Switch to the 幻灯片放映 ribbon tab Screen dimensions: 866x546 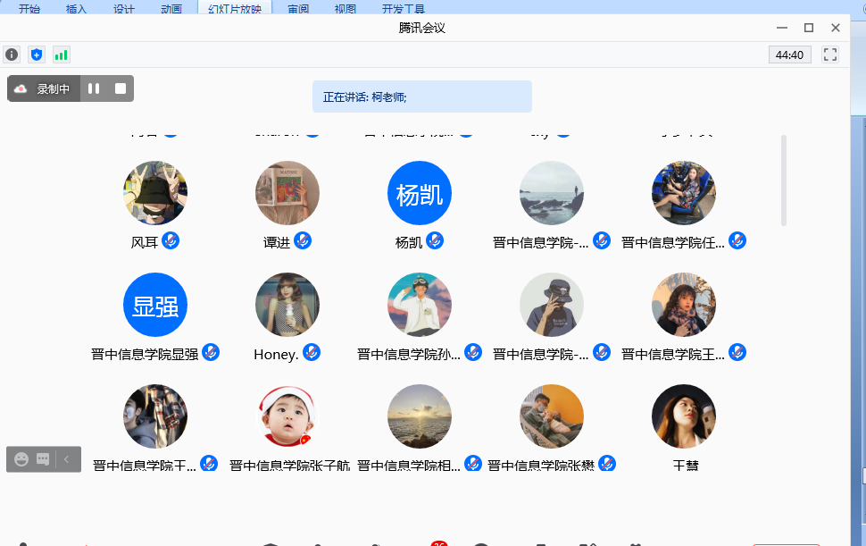point(234,9)
